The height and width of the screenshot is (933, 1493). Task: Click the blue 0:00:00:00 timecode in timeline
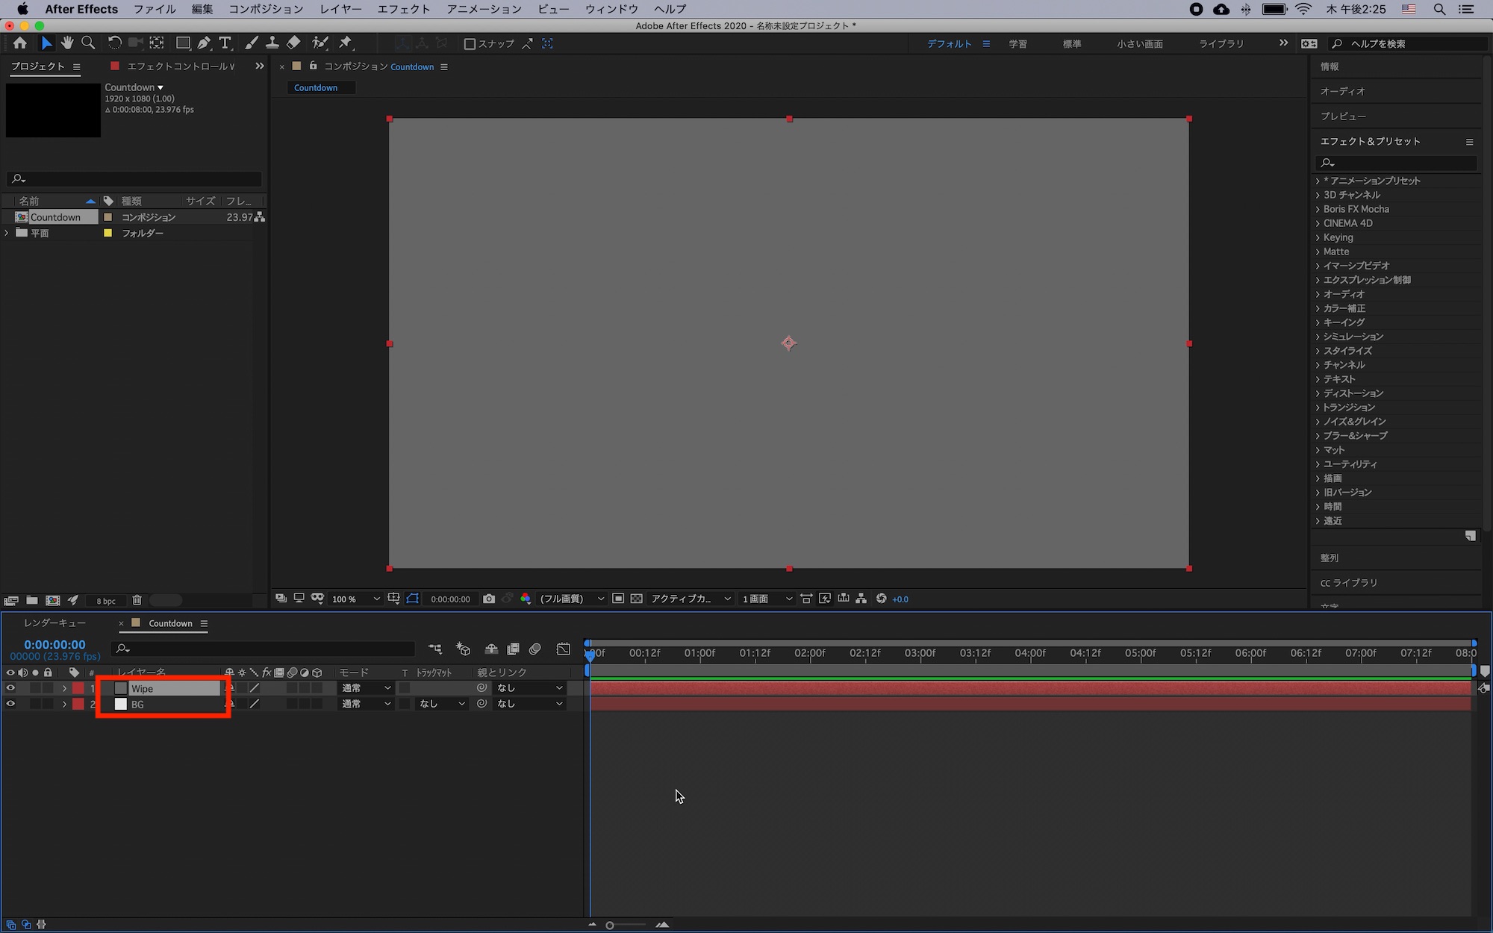54,644
